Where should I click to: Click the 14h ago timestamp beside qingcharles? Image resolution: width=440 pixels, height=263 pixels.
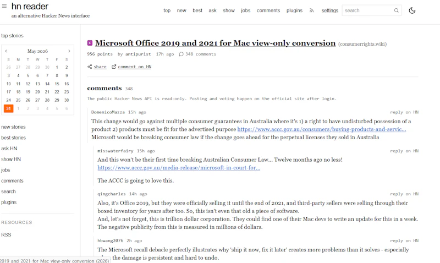[x=138, y=194]
